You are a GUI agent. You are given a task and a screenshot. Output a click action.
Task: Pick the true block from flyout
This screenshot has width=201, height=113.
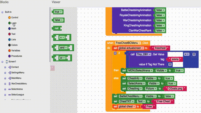[x=58, y=12]
